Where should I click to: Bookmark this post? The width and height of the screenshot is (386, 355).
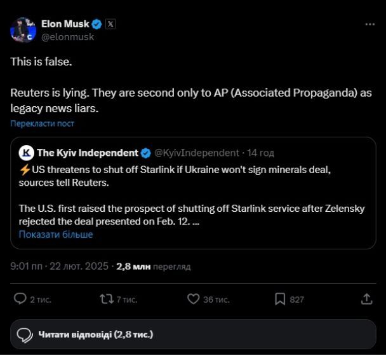pyautogui.click(x=280, y=299)
